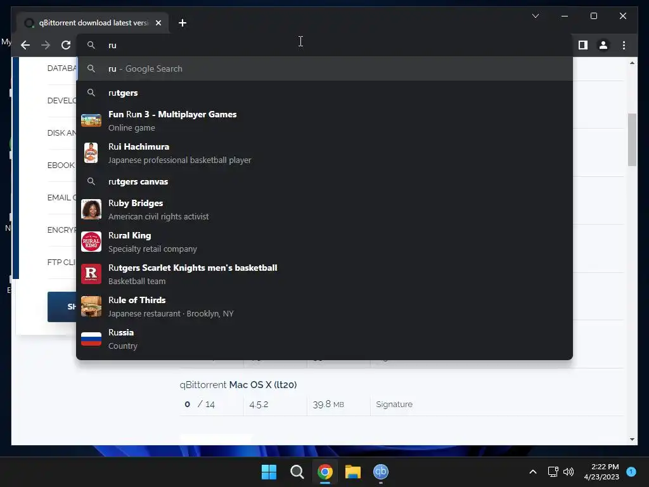The width and height of the screenshot is (649, 487).
Task: Open the qBittorrent Mac OS X (lt20) link
Action: [x=238, y=385]
